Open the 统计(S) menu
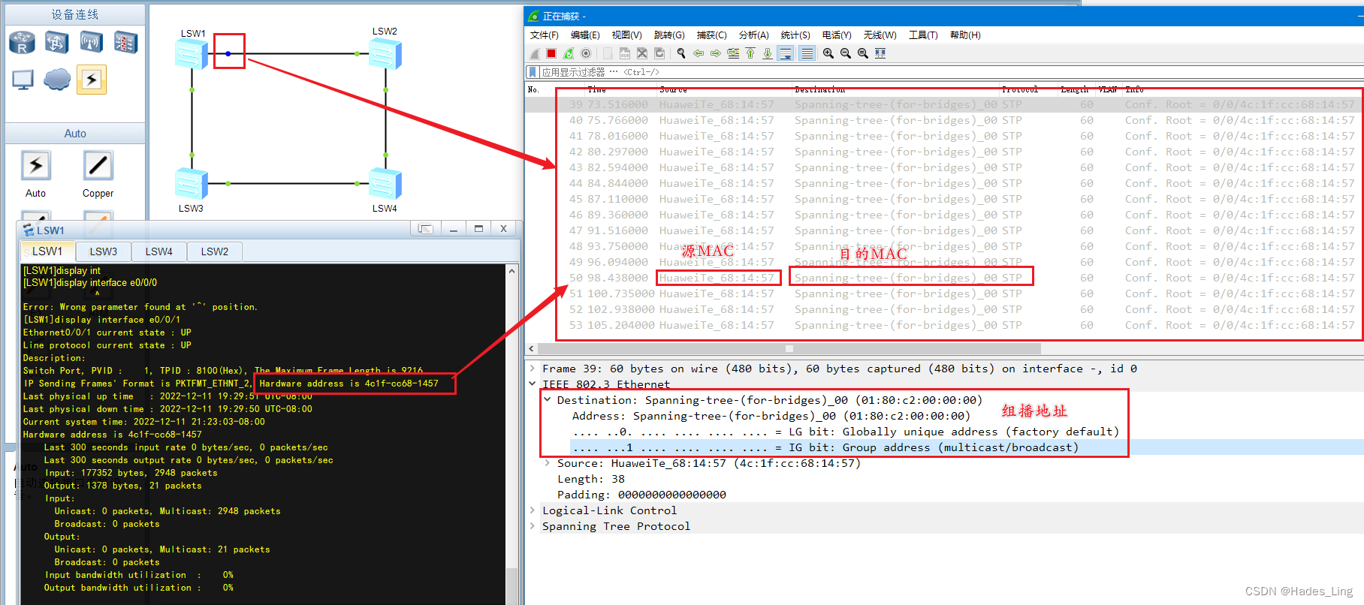 coord(795,35)
